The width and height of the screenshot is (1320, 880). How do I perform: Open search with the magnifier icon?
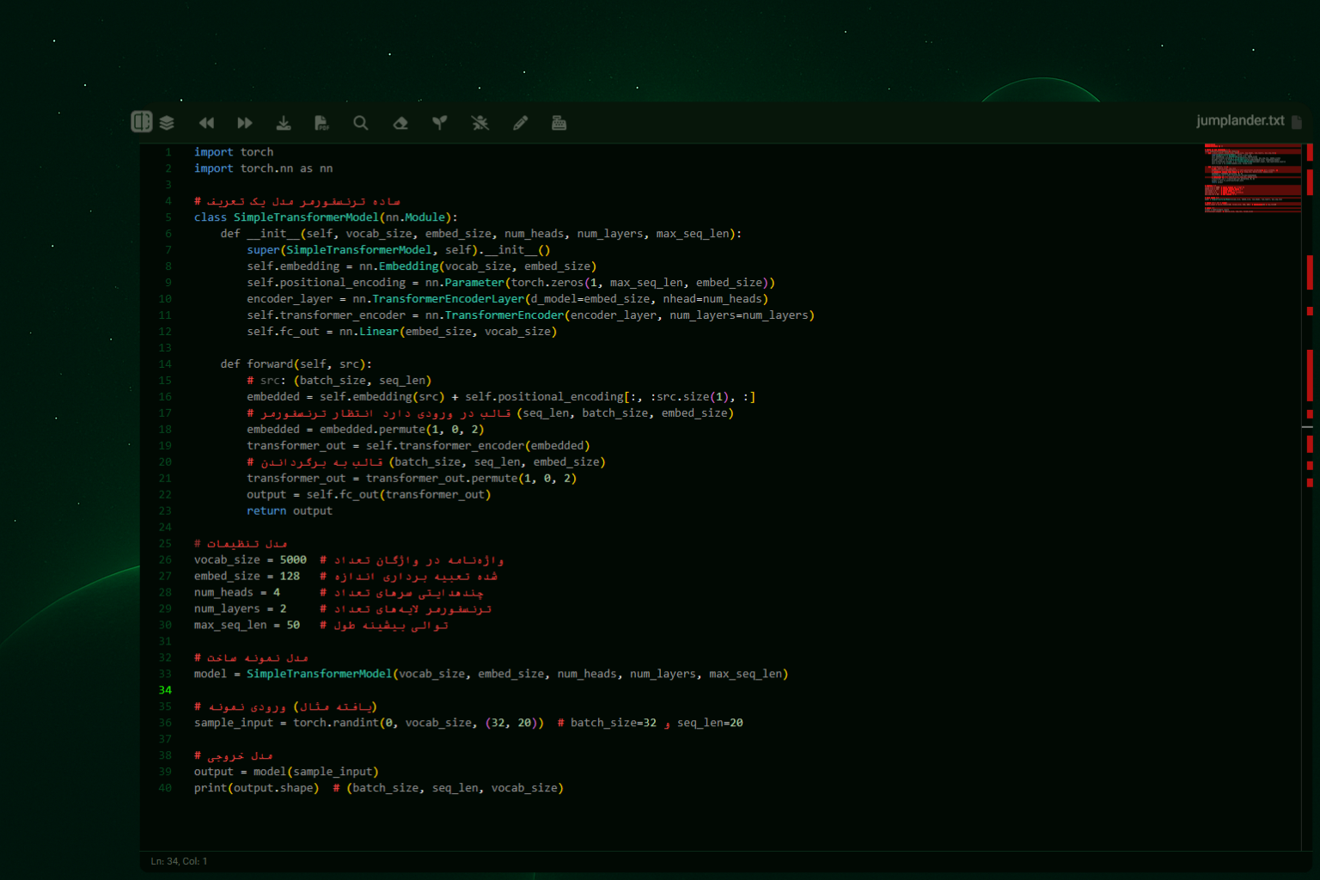click(x=361, y=123)
